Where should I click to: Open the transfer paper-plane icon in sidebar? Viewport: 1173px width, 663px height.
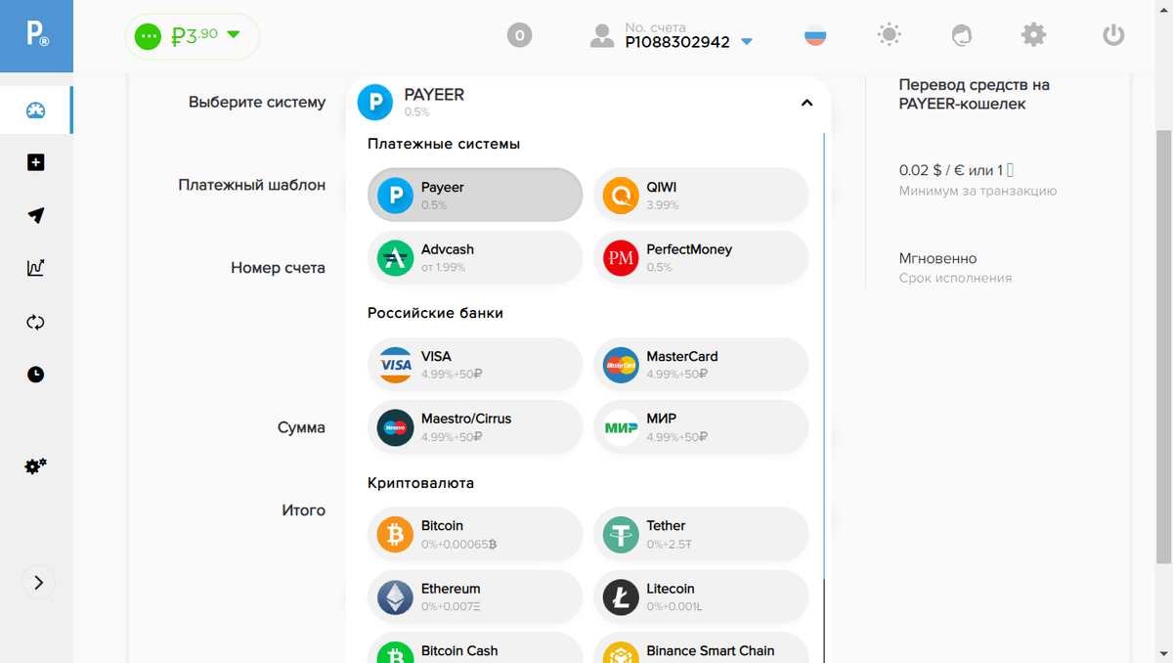tap(36, 215)
